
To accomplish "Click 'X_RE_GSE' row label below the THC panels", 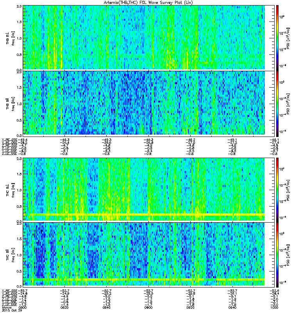I will point(9,291).
